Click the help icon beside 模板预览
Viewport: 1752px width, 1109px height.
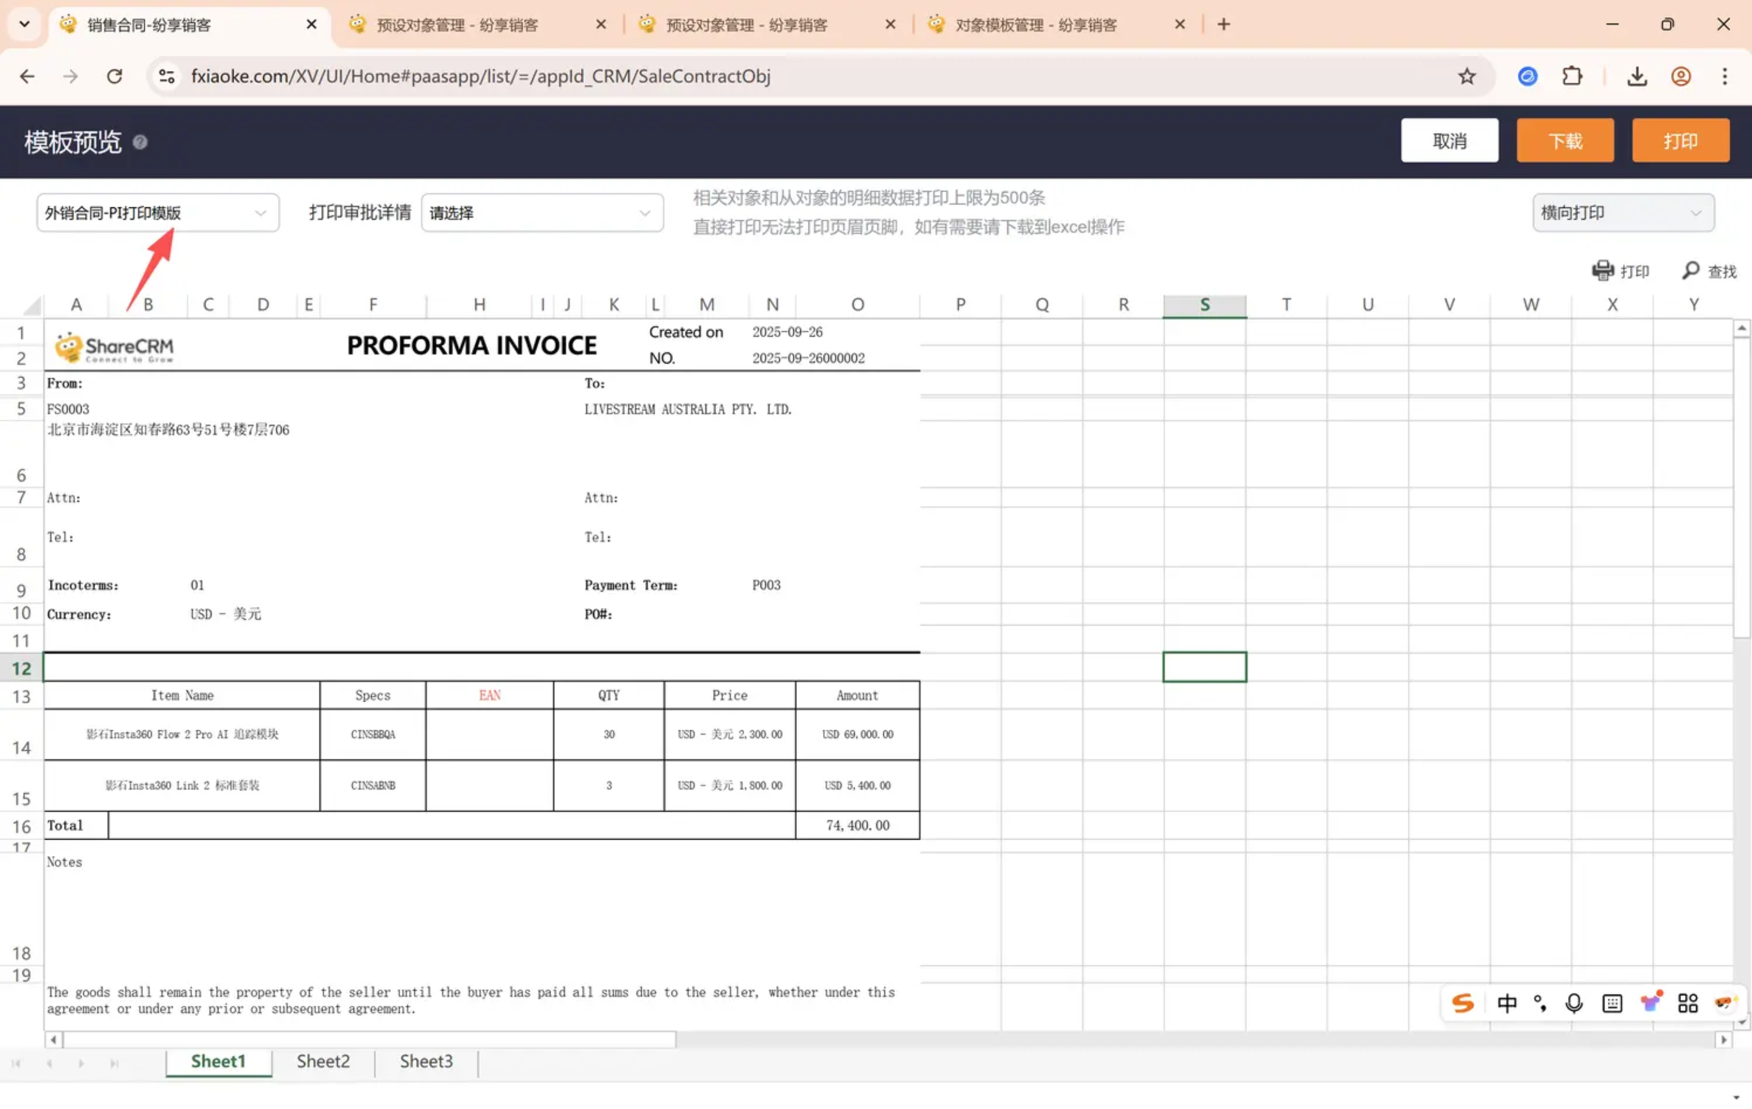pyautogui.click(x=140, y=142)
